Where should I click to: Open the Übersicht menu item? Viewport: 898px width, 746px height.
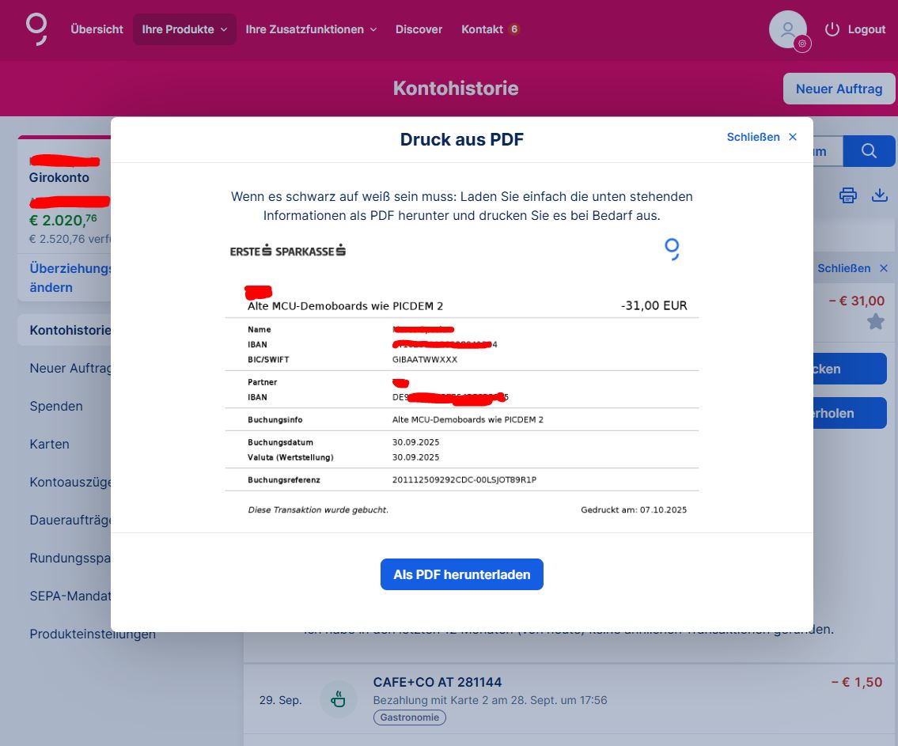(97, 29)
